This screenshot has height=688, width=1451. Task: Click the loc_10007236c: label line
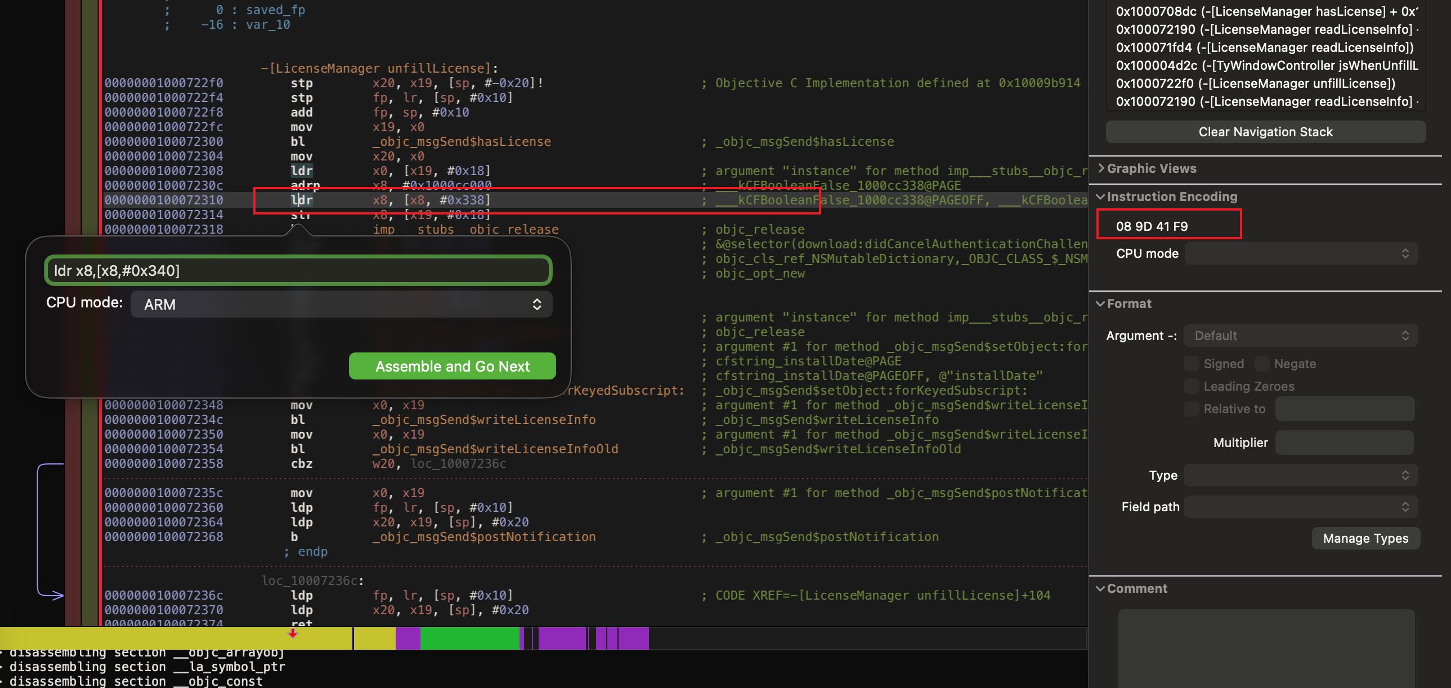(x=312, y=580)
